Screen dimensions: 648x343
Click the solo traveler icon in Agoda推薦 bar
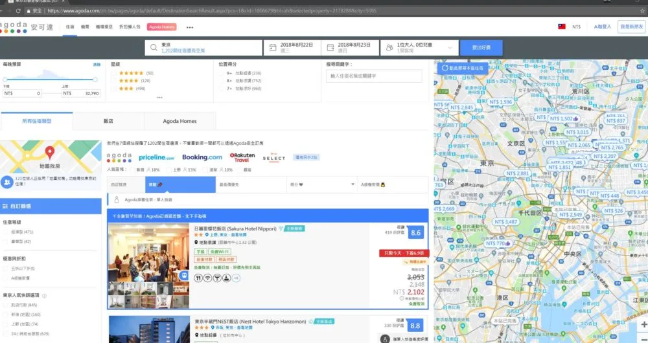[117, 200]
